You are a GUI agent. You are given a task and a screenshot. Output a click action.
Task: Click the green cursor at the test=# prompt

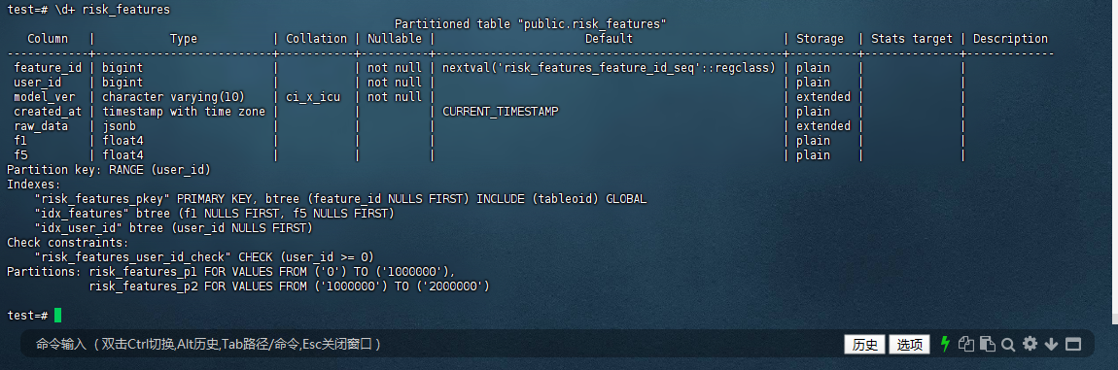point(57,315)
